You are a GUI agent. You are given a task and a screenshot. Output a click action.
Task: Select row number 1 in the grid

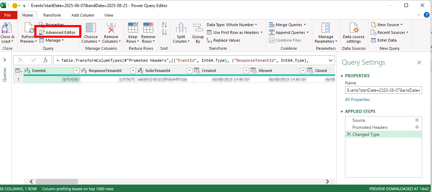[18, 80]
